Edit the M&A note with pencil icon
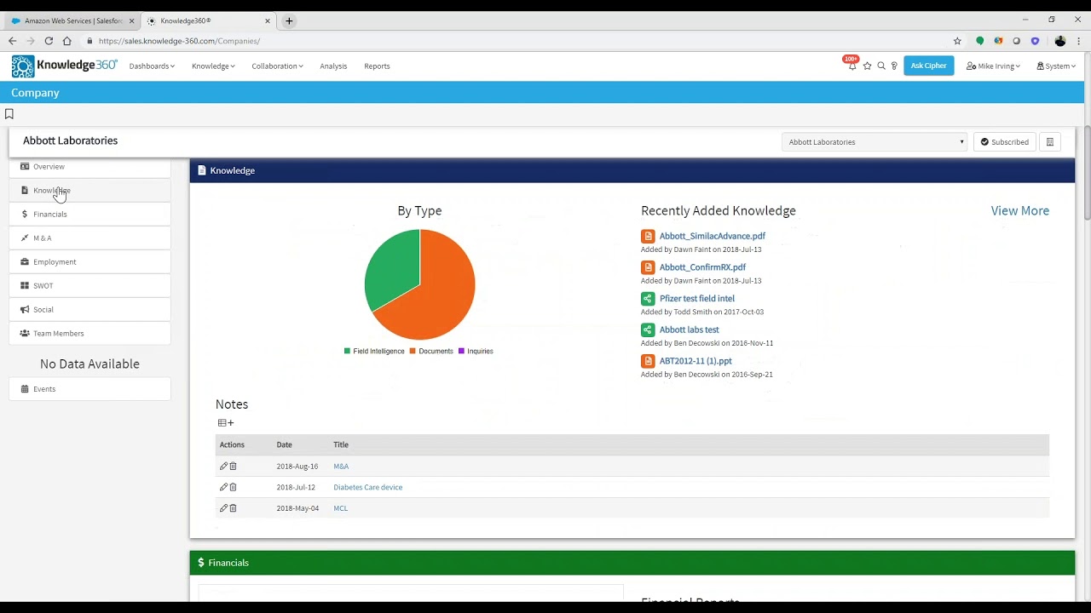Screen dimensions: 1091x613 223,466
